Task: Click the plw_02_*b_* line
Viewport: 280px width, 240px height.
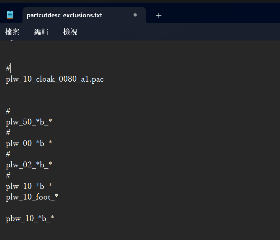Action: tap(29, 165)
